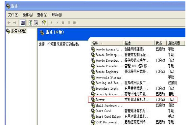The height and width of the screenshot is (126, 191).
Task: Sort by the 启动类型 column header
Action: [x=176, y=43]
